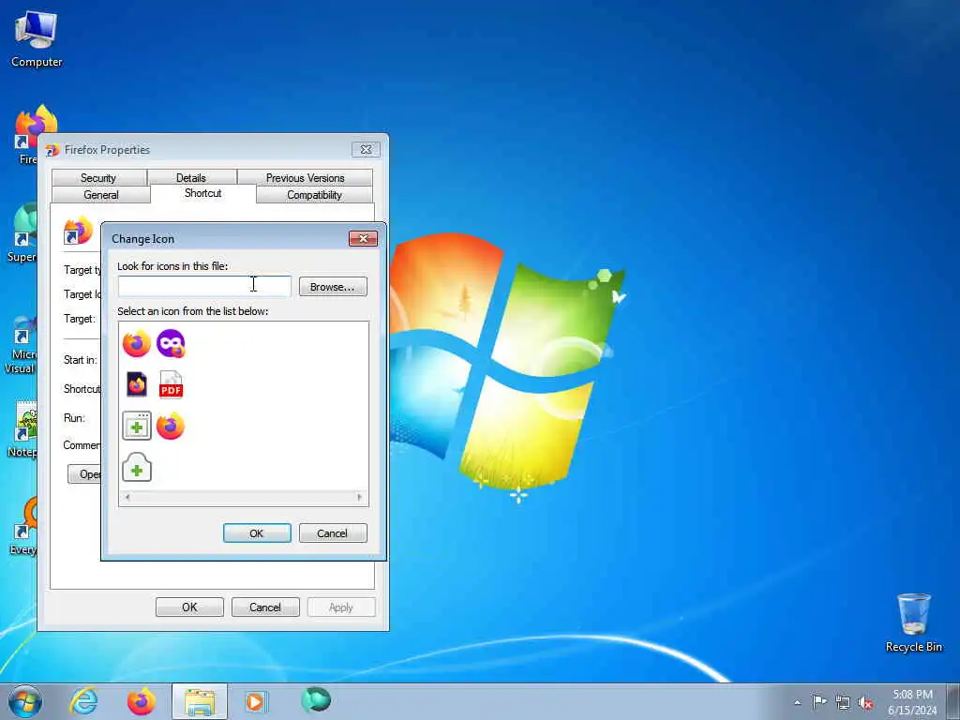This screenshot has width=960, height=720.
Task: Click the Microsoft Visual desktop shortcut
Action: [x=22, y=346]
